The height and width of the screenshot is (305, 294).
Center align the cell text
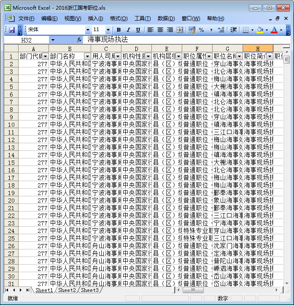(x=160, y=30)
